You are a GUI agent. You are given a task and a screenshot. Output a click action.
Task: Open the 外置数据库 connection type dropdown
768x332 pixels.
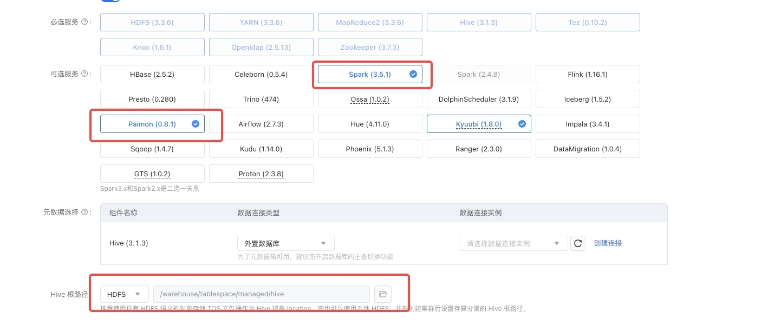tap(286, 243)
